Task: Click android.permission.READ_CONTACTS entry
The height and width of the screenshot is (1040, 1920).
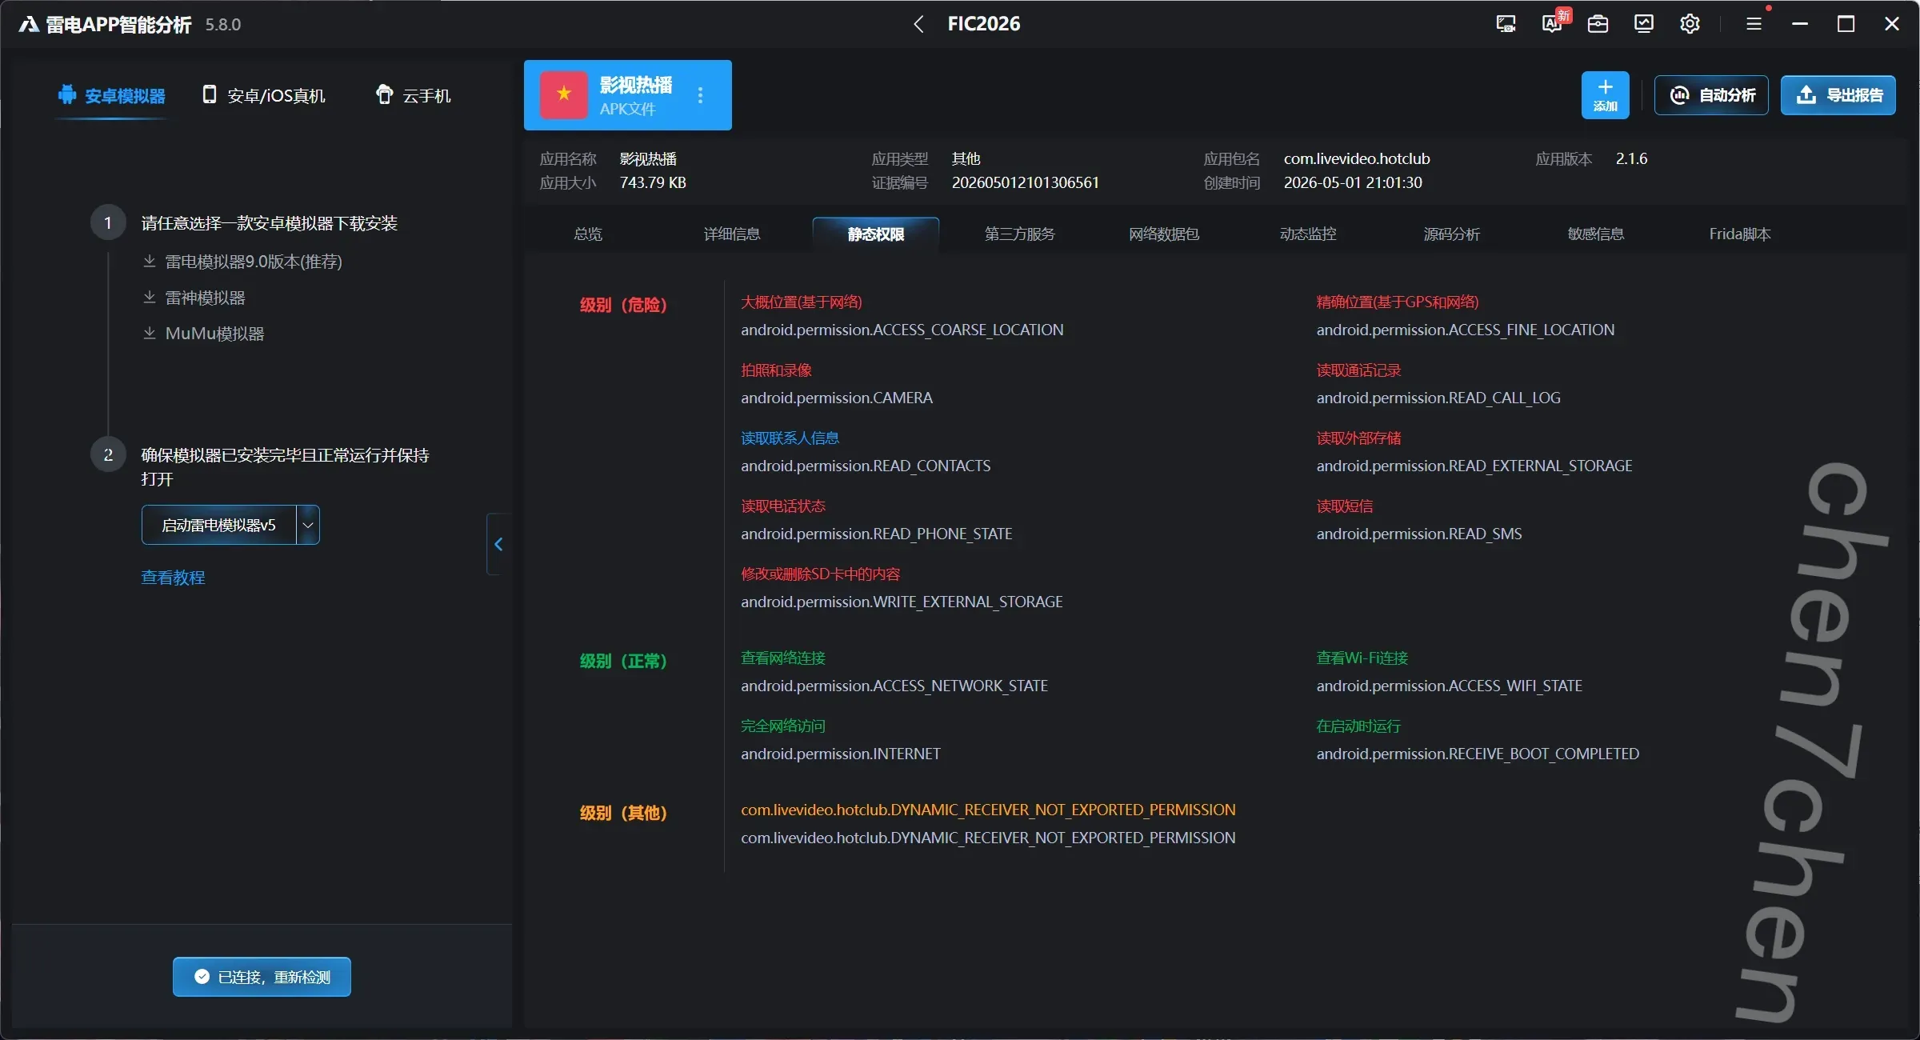Action: pyautogui.click(x=866, y=466)
